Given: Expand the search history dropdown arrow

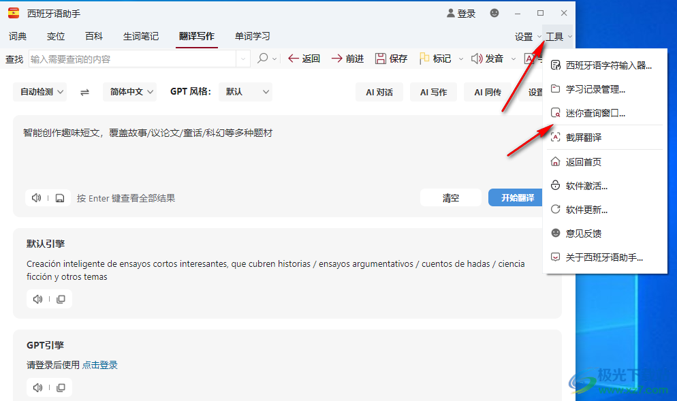Looking at the screenshot, I should point(243,59).
